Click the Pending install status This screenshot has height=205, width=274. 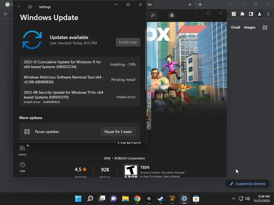point(123,80)
